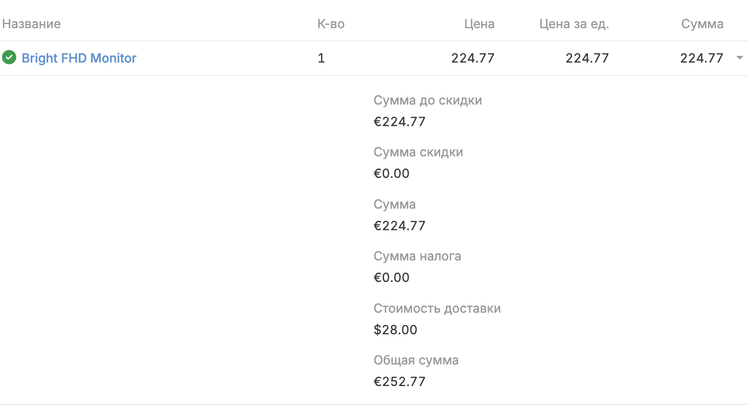The image size is (748, 405).
Task: Click the quantity value 1 in the row
Action: point(321,58)
